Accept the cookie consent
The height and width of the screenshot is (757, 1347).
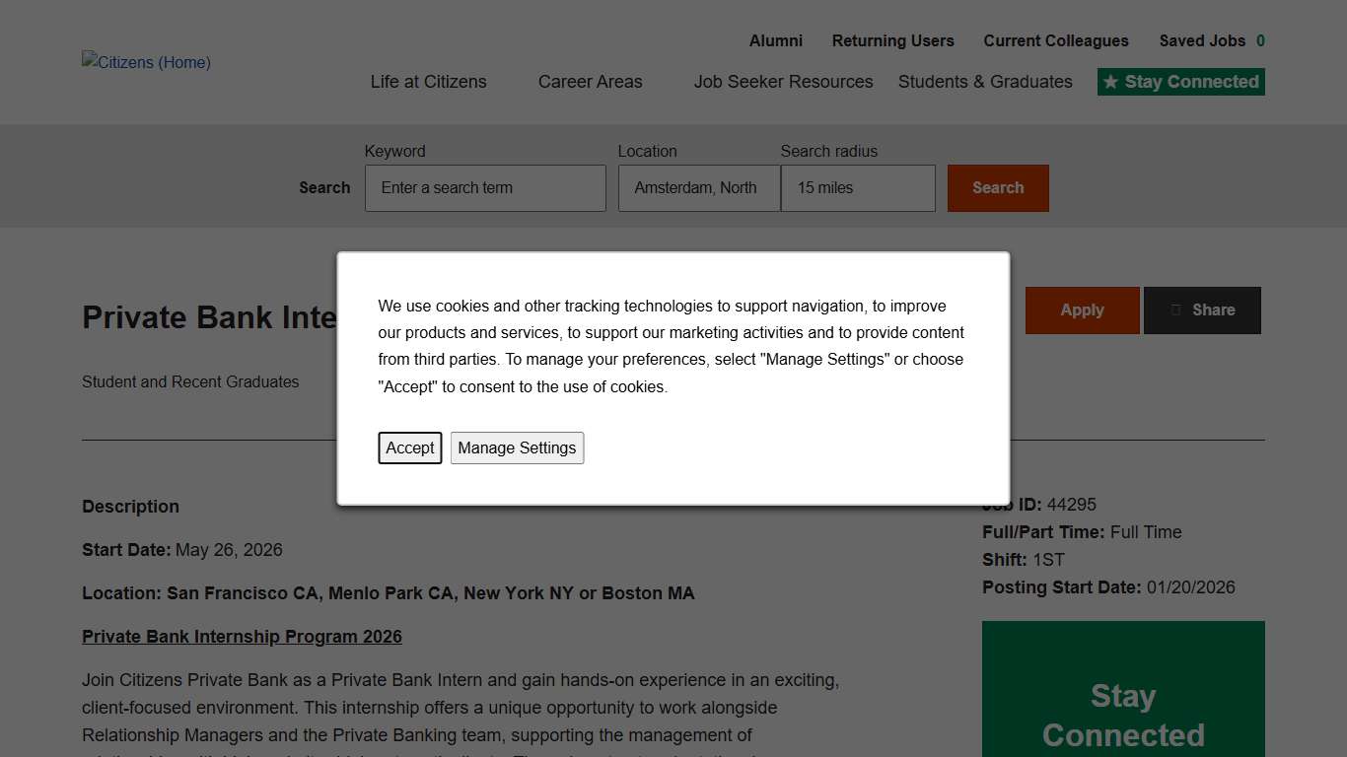409,447
